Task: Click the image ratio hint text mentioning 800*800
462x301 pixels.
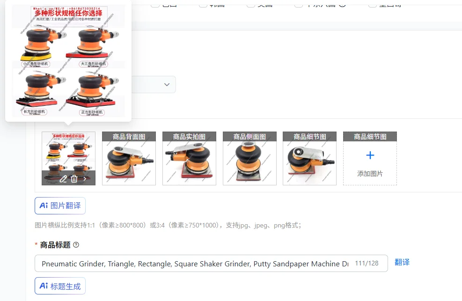Action: click(168, 225)
